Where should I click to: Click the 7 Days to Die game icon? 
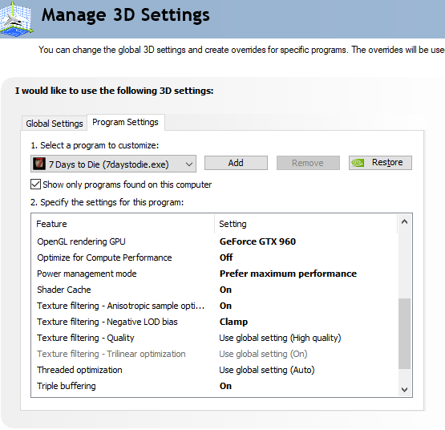coord(38,164)
